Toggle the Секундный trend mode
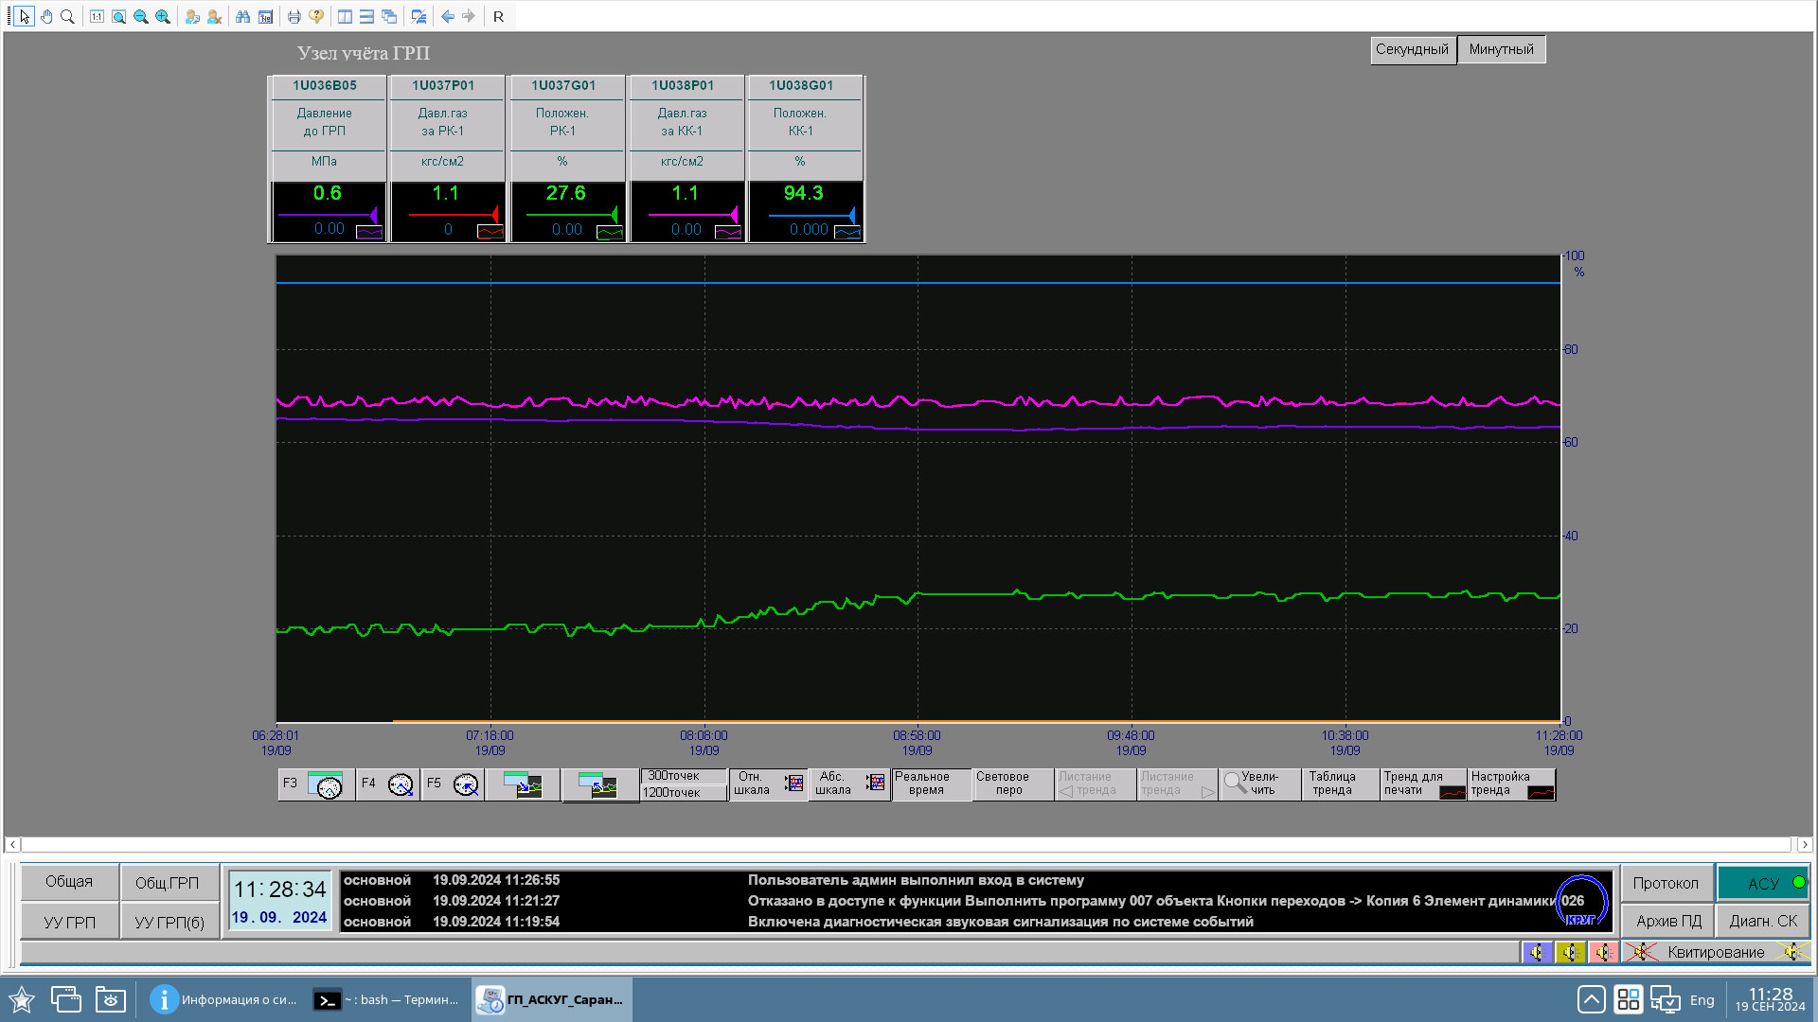The image size is (1818, 1022). pos(1412,49)
